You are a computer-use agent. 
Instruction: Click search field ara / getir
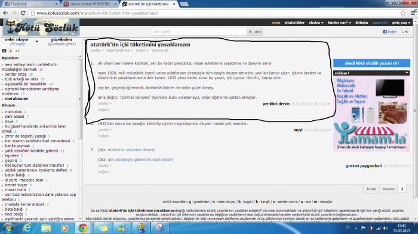(199, 32)
